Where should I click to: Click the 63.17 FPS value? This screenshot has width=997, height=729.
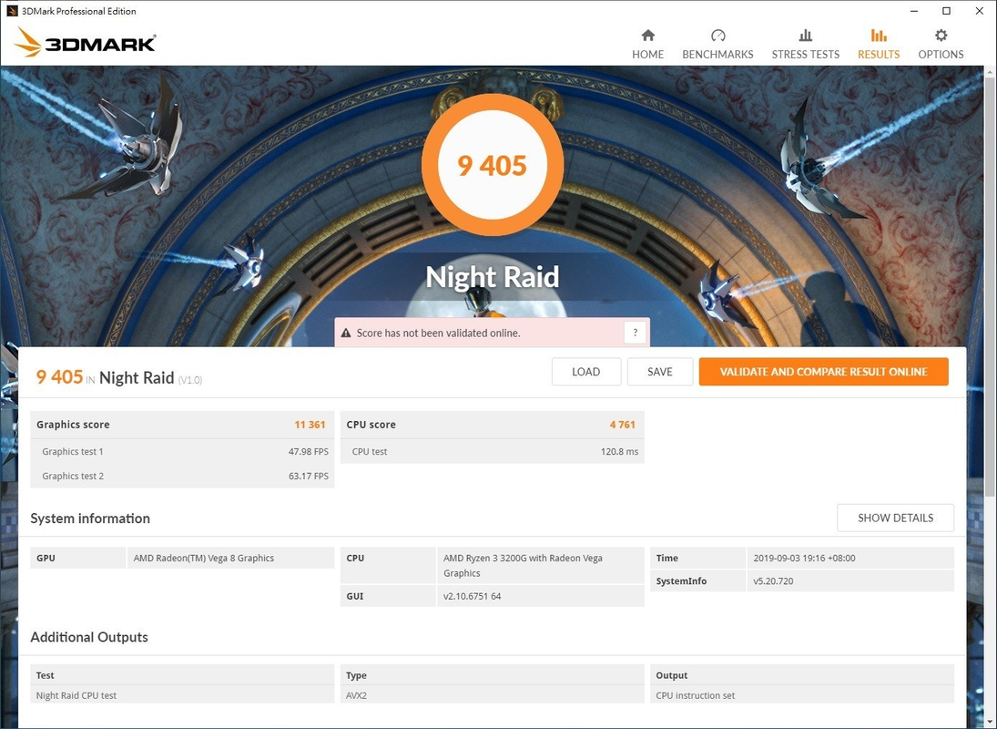click(309, 476)
